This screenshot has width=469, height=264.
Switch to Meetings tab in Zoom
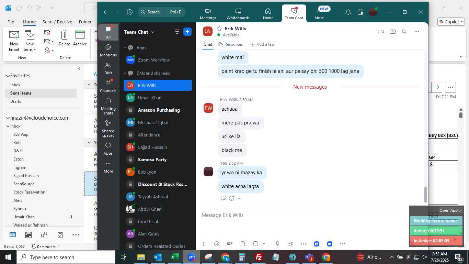(x=208, y=14)
